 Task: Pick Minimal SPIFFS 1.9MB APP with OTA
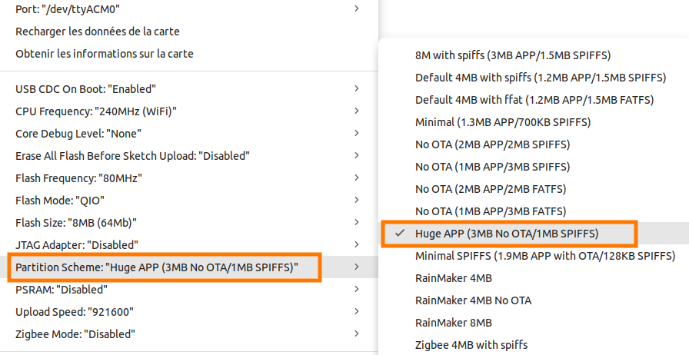click(x=545, y=256)
